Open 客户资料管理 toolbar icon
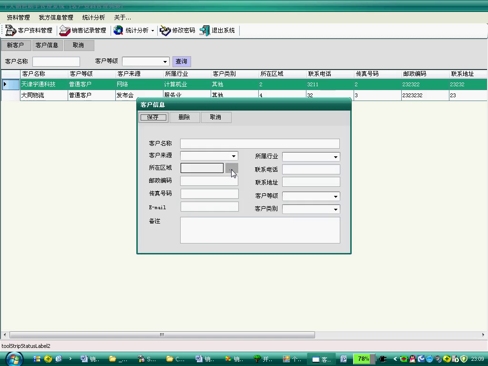The width and height of the screenshot is (488, 366). pos(11,30)
